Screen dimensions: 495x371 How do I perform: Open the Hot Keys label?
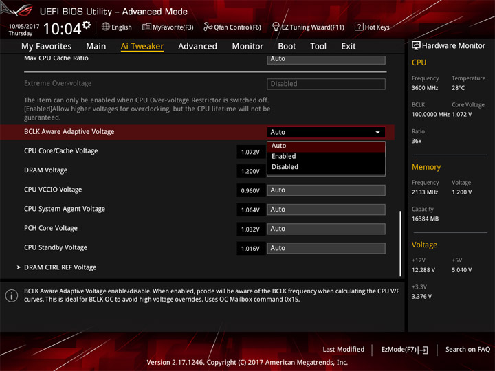click(377, 27)
